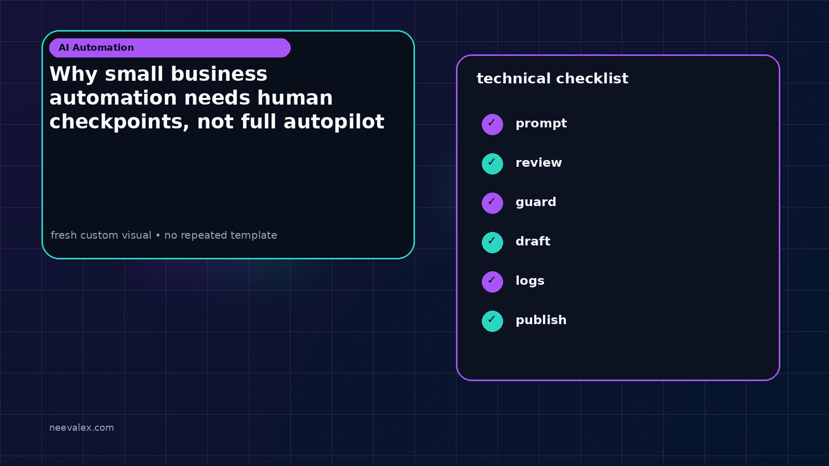Click the 'guard' checklist label
Viewport: 829px width, 466px height.
tap(536, 202)
